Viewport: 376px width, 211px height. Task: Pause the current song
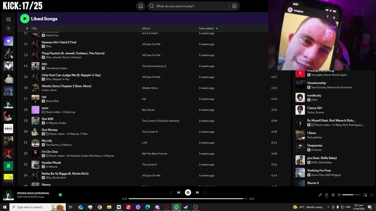(x=188, y=193)
